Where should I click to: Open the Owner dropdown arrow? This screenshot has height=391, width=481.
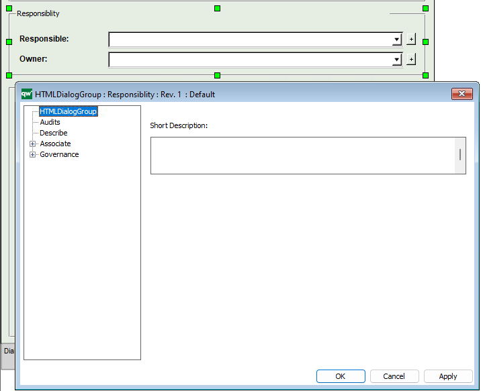point(396,60)
